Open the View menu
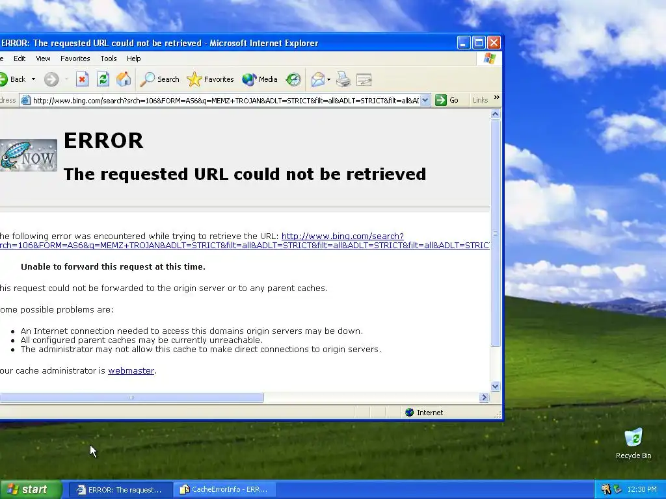Screen dimensions: 666x499 (43, 58)
